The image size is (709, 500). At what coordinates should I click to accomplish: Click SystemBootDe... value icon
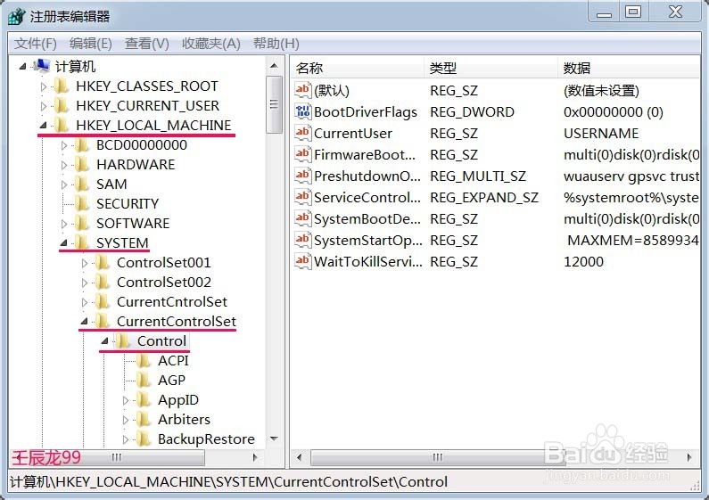pyautogui.click(x=302, y=218)
